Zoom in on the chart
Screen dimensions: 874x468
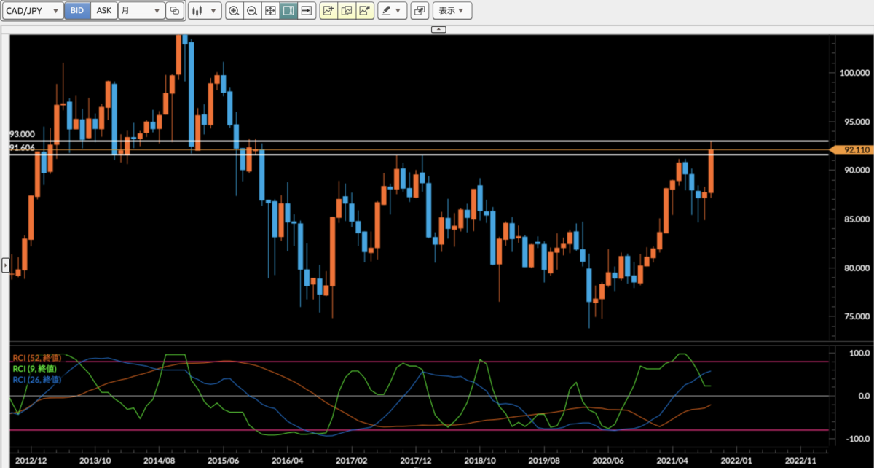tap(234, 10)
